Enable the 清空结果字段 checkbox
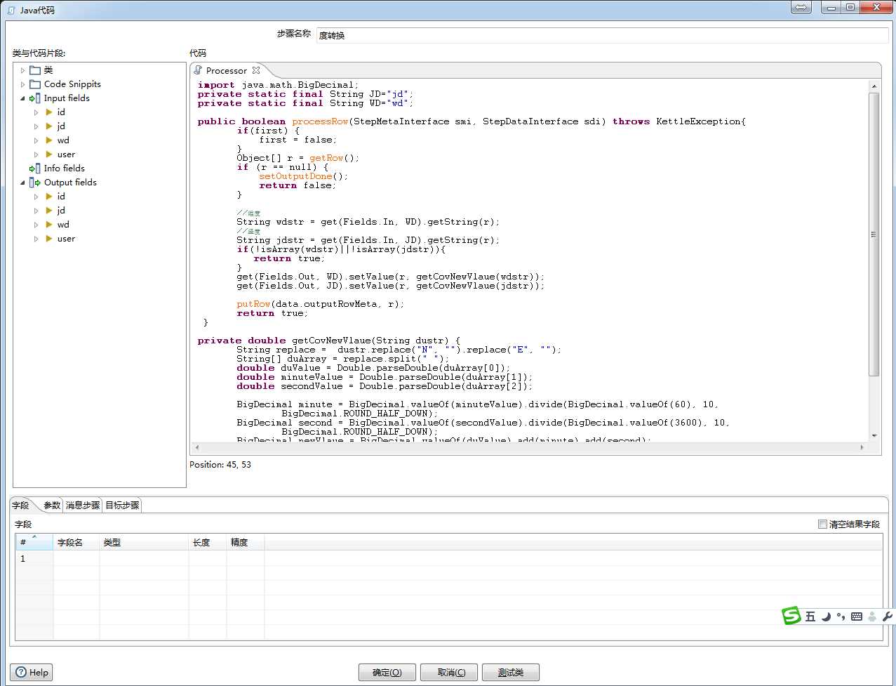This screenshot has width=896, height=686. pyautogui.click(x=822, y=524)
